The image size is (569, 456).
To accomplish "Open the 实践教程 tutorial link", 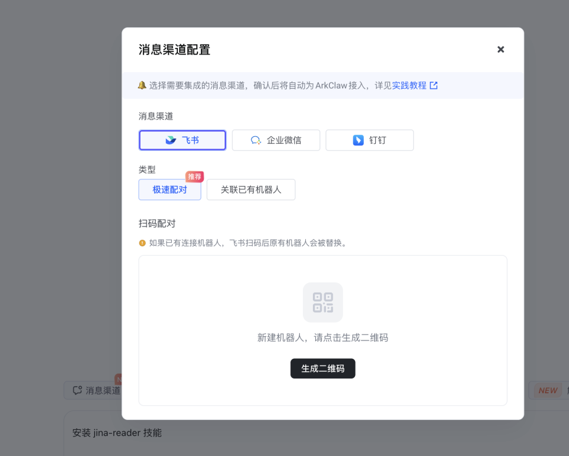I will 409,85.
